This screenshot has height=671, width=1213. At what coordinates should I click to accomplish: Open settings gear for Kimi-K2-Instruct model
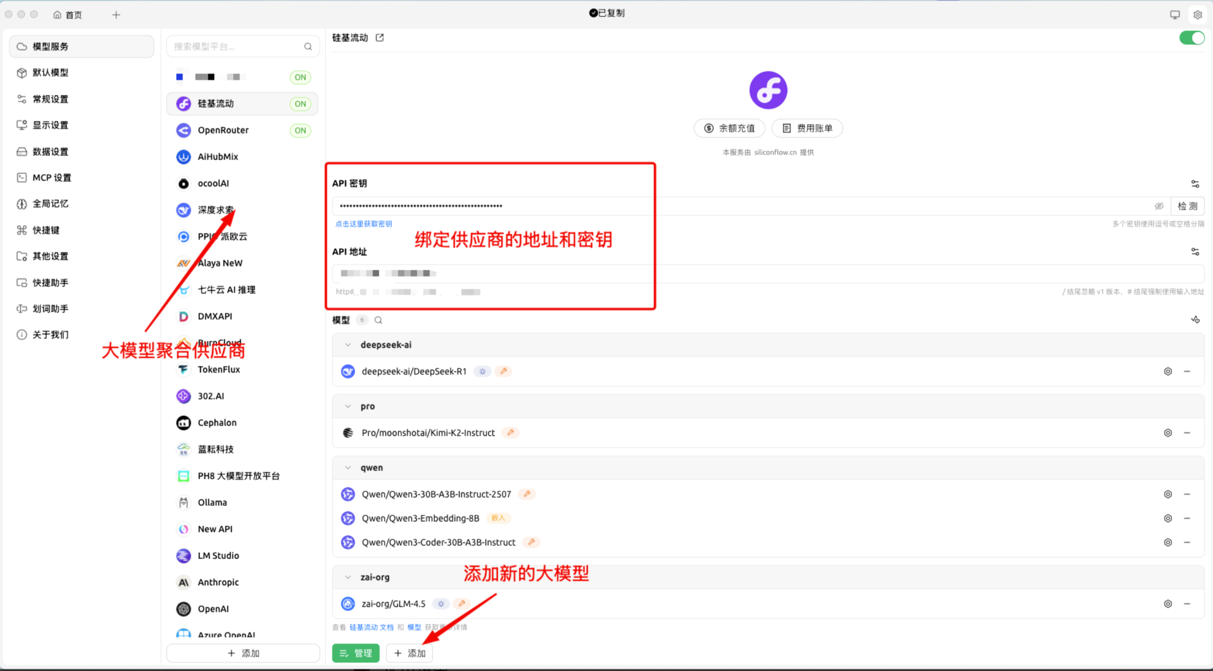pos(1167,433)
